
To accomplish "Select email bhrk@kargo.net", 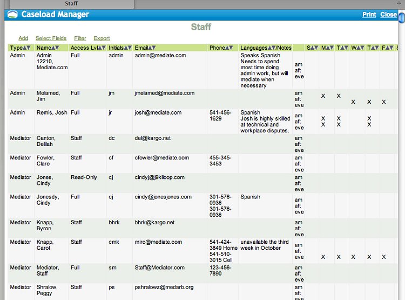I will coord(154,223).
